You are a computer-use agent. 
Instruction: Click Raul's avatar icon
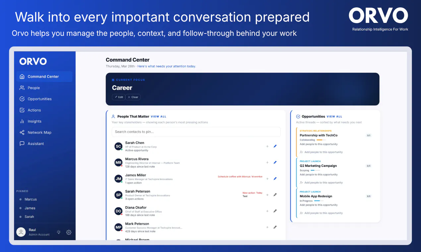click(21, 232)
